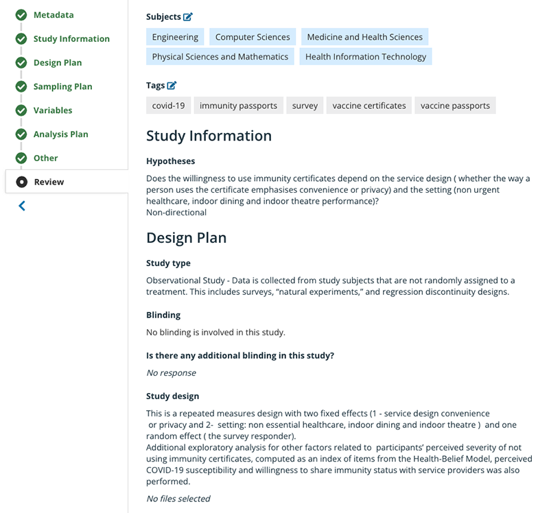549x513 pixels.
Task: Click the Health Information Technology subject
Action: point(366,56)
